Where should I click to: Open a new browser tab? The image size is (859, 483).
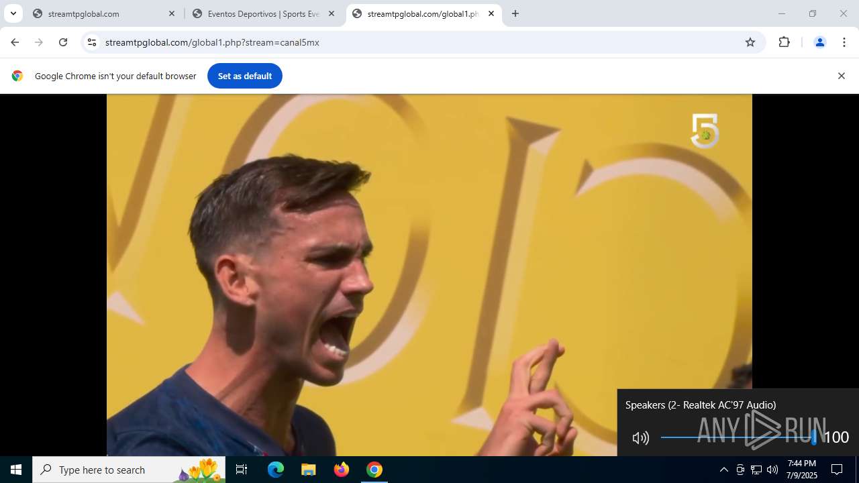(515, 13)
